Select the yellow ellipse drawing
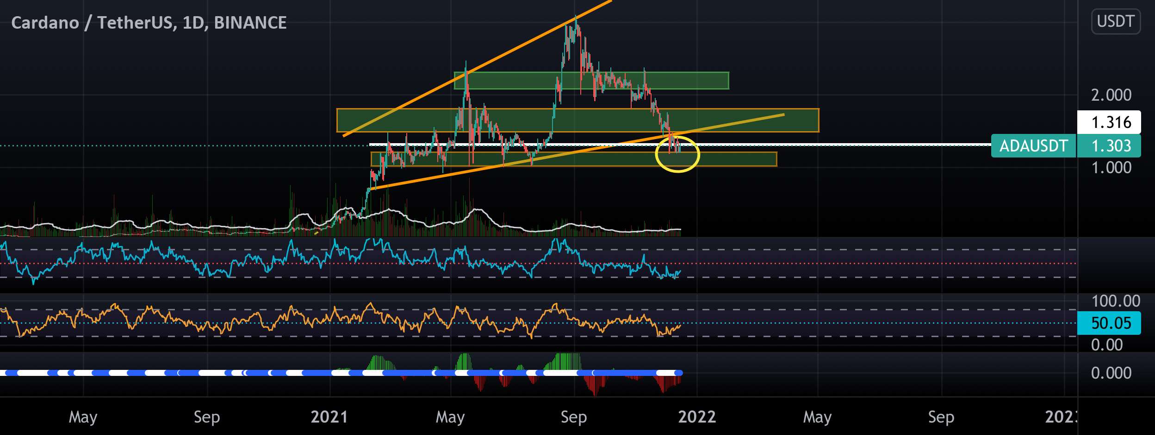1155x435 pixels. (x=677, y=155)
